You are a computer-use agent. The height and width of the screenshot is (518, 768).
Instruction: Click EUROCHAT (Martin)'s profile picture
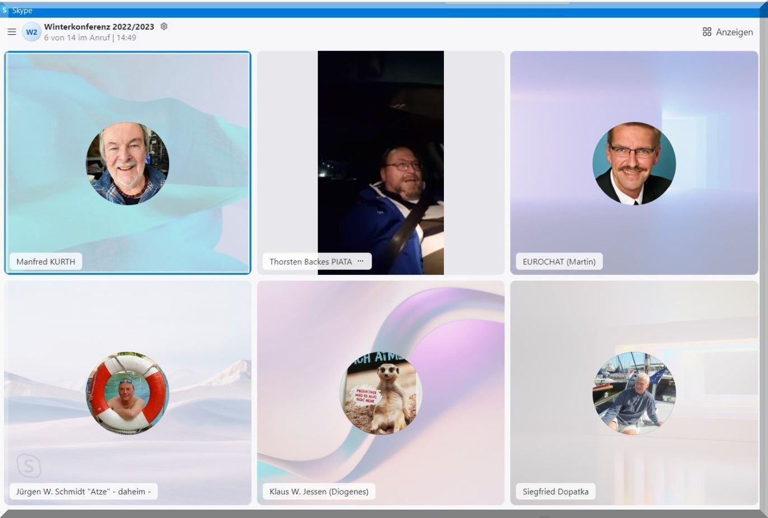(x=634, y=164)
